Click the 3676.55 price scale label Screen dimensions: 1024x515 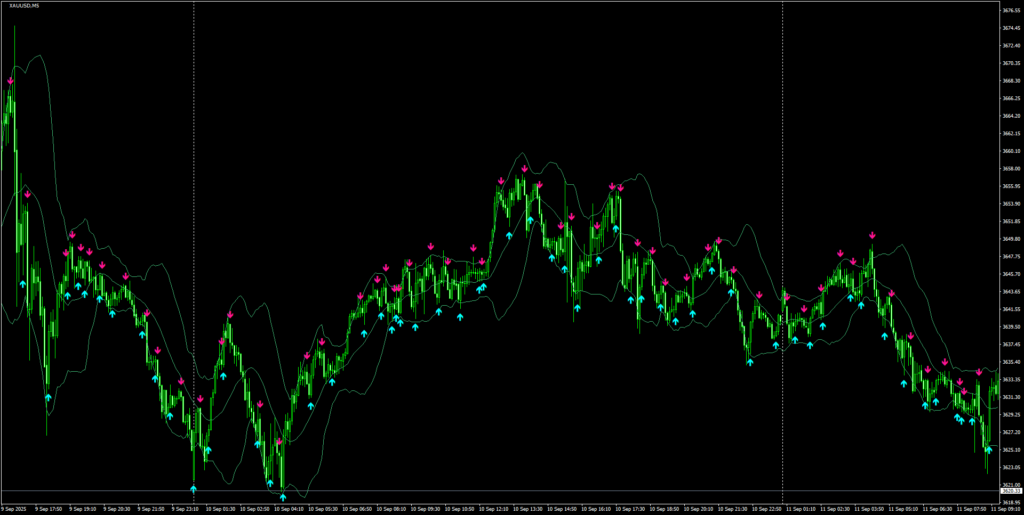pos(1012,11)
